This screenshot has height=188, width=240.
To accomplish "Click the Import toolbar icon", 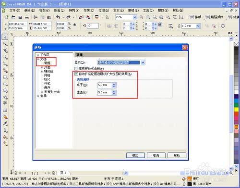I will [x=81, y=17].
